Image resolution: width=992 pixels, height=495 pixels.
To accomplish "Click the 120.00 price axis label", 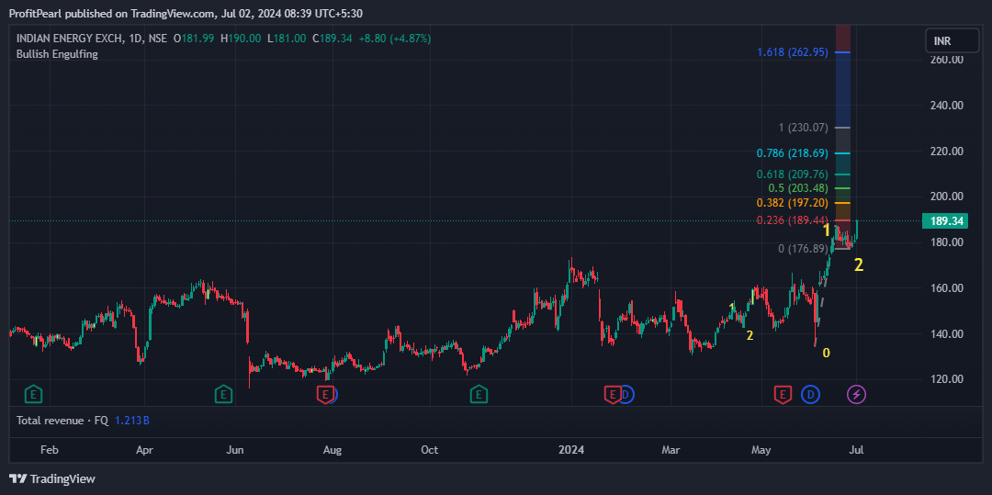I will (x=945, y=379).
